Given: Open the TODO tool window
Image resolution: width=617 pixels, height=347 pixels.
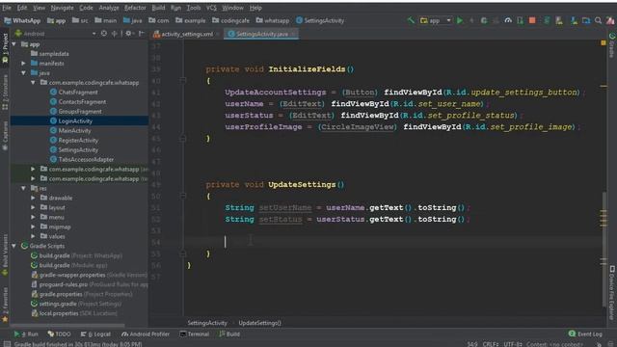Looking at the screenshot, I should pyautogui.click(x=60, y=334).
